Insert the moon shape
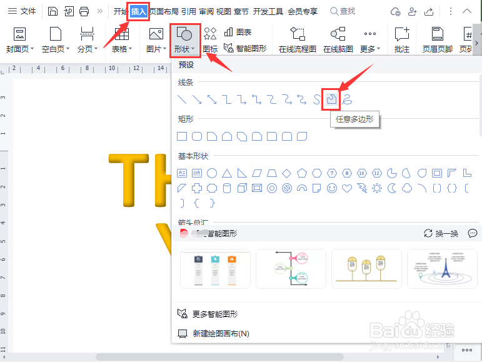The width and height of the screenshot is (482, 362). pyautogui.click(x=392, y=188)
